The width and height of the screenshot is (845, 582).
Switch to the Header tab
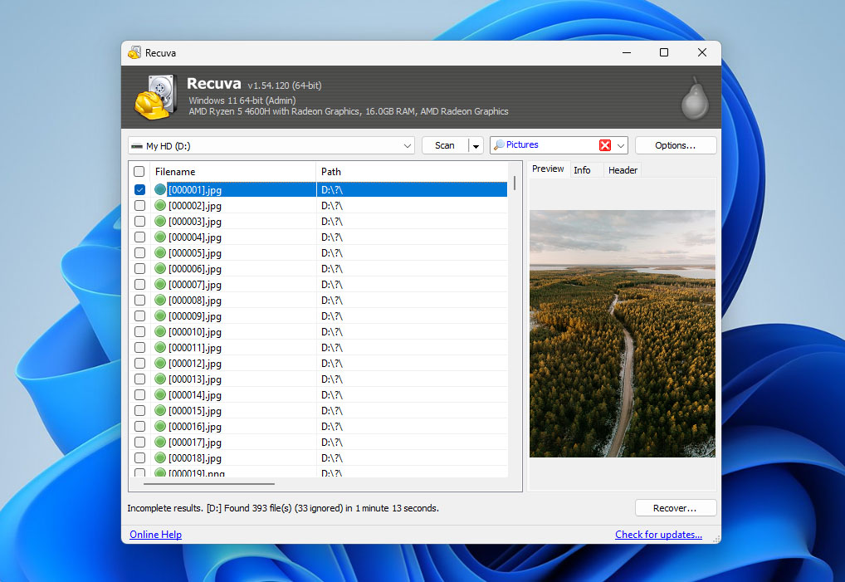coord(623,170)
